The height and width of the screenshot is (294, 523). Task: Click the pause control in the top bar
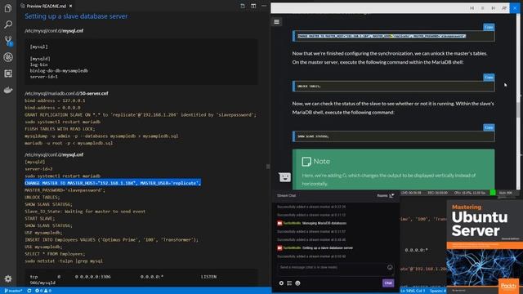[x=483, y=8]
